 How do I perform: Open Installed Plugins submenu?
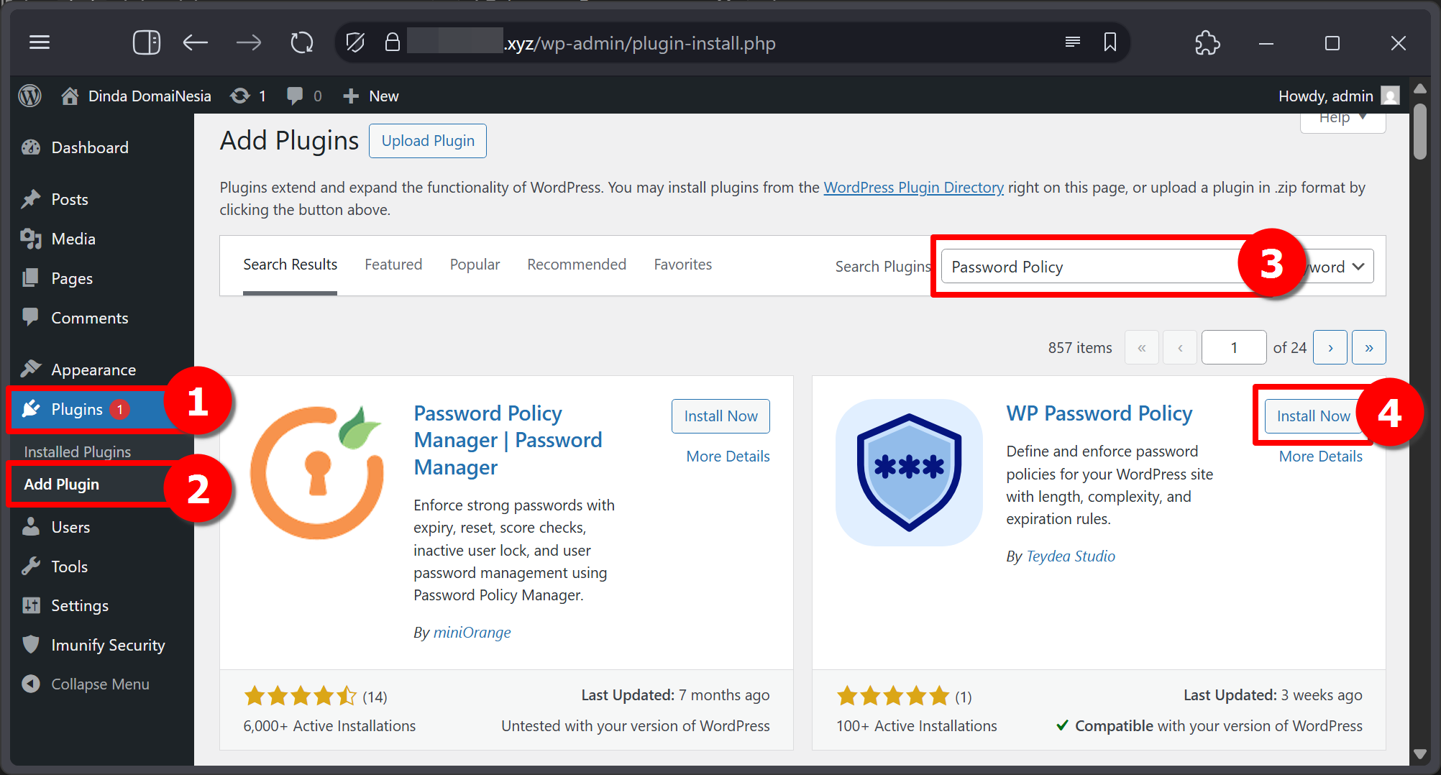click(78, 451)
